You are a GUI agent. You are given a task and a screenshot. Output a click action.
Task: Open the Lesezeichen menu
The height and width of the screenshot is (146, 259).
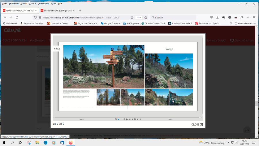click(x=43, y=3)
